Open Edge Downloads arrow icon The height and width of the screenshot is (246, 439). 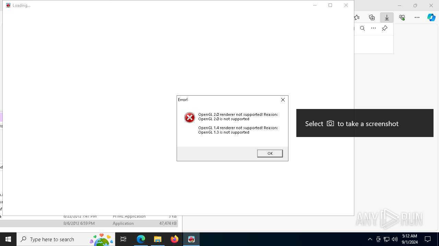click(387, 17)
